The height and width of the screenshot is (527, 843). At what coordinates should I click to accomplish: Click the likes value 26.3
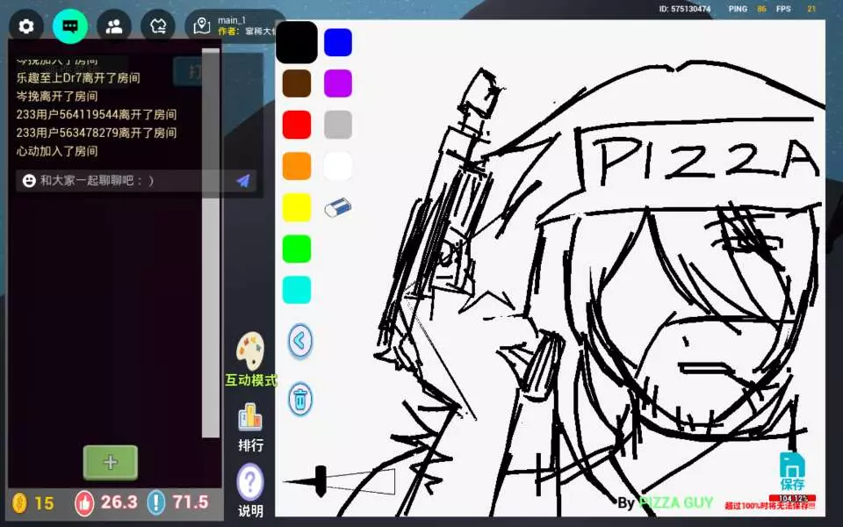119,502
